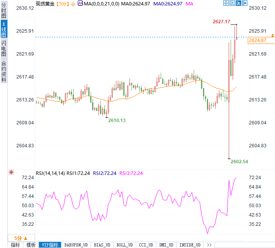Apply the CCI_UD indicator
Image resolution: width=275 pixels, height=248 pixels.
click(x=146, y=245)
